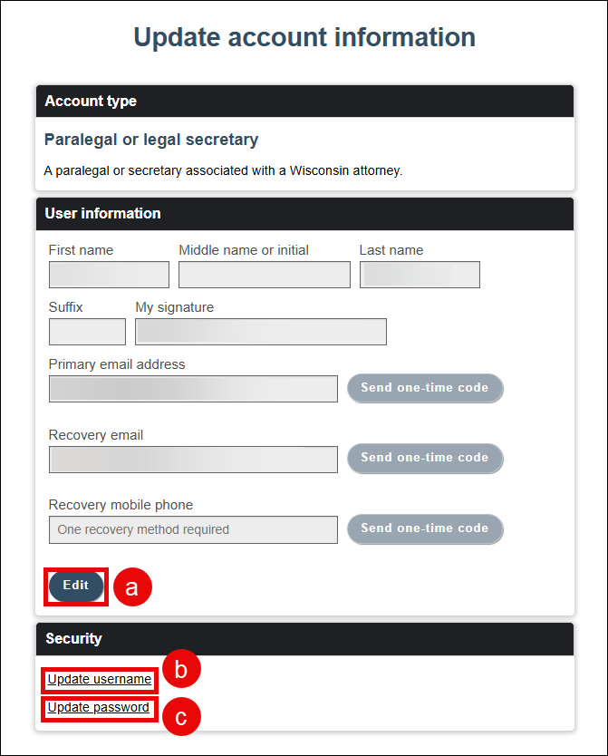Click the red marker labeled c

(x=180, y=716)
